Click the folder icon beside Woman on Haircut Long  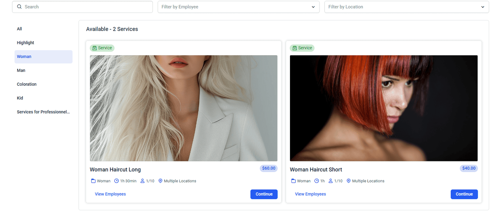coord(93,181)
